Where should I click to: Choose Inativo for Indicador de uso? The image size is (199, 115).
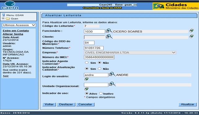101,93
